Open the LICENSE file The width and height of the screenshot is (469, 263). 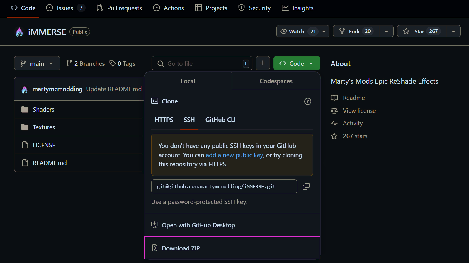tap(44, 145)
